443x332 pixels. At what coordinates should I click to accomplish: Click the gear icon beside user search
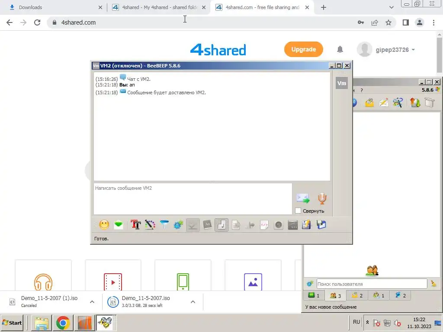pos(310,284)
